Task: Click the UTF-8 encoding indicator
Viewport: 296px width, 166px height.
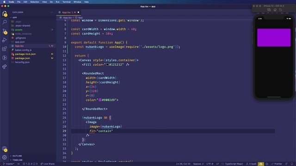Action: pyautogui.click(x=210, y=164)
